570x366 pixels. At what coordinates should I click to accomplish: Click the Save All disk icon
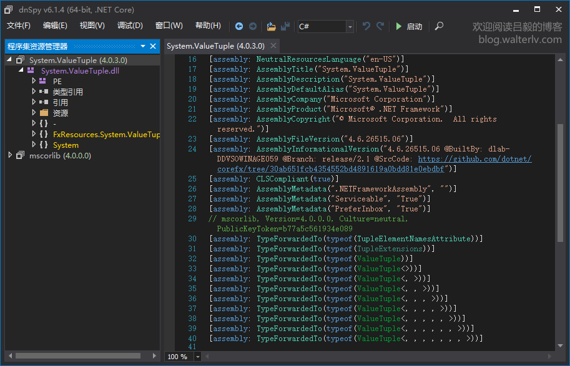[x=285, y=26]
